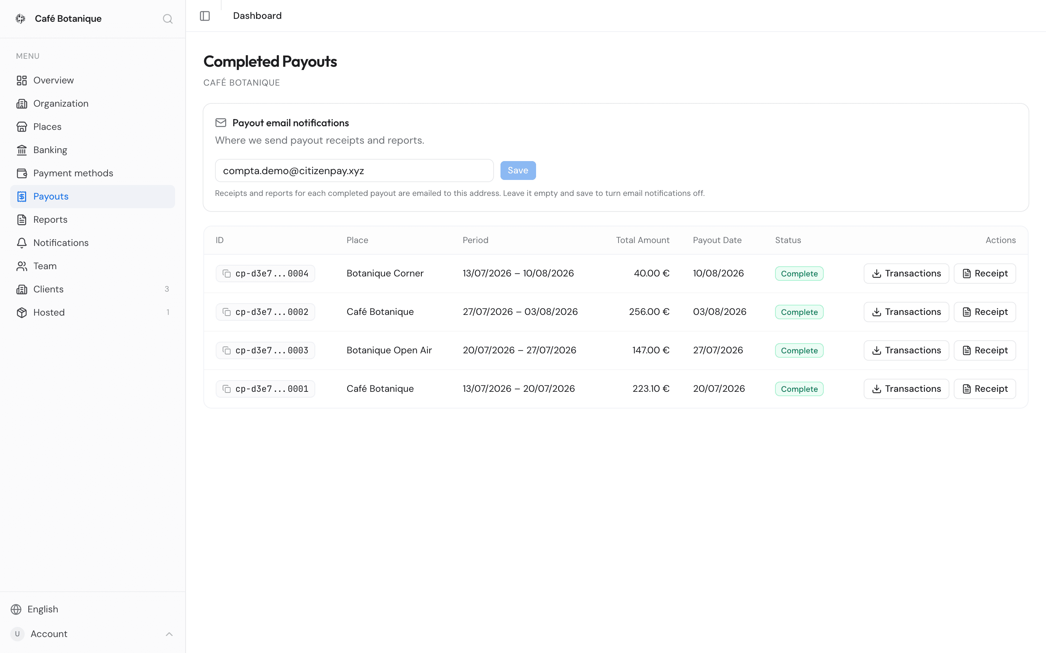
Task: Click the Total Amount column header
Action: click(x=643, y=240)
